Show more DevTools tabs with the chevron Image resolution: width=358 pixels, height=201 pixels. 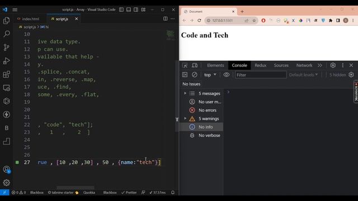[x=319, y=65]
